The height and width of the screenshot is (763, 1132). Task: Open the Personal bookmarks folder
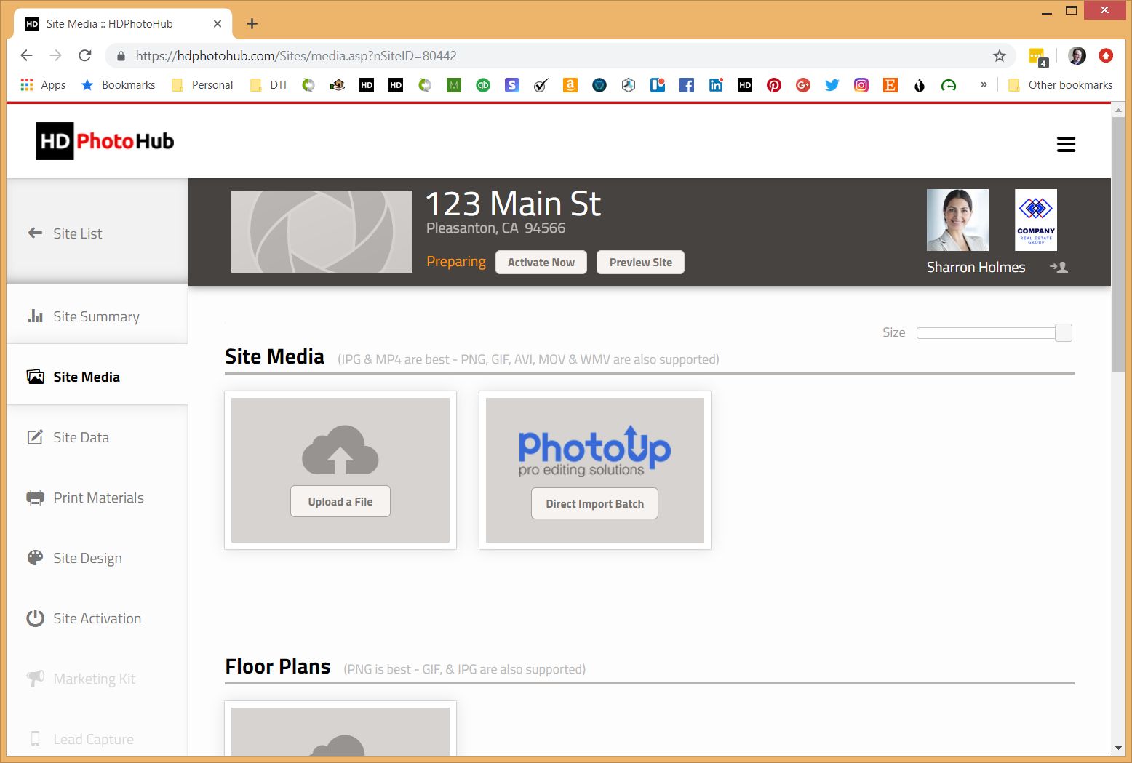tap(202, 85)
